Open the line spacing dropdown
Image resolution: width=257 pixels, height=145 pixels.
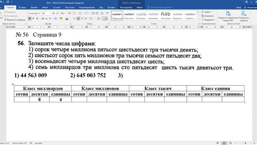pos(94,19)
